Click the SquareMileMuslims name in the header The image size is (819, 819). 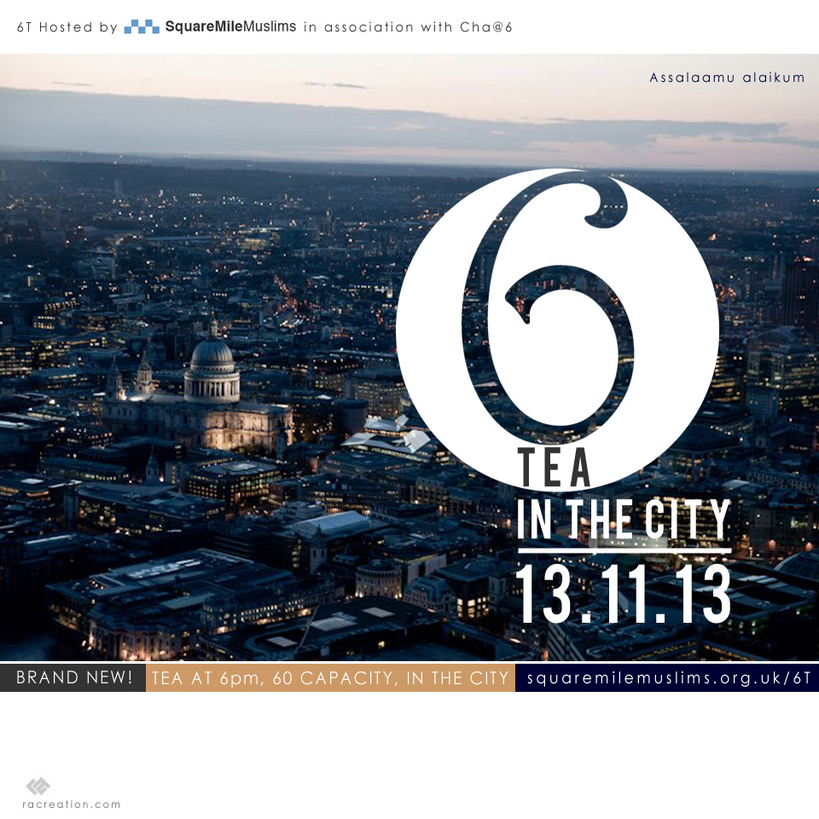tap(230, 26)
